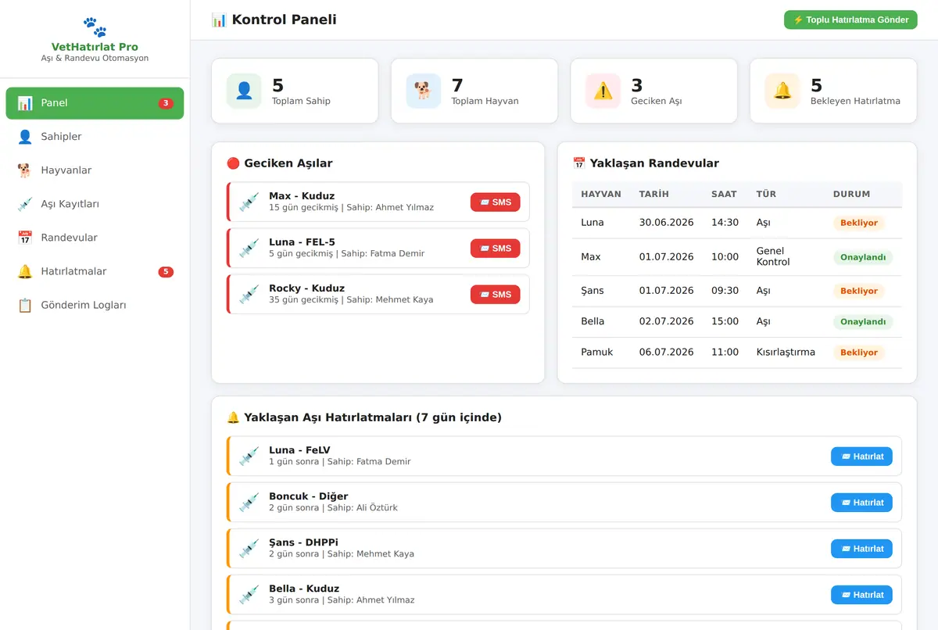Screen dimensions: 938x630
Task: Send SMS for Rocky - Kuduz
Action: click(x=495, y=295)
